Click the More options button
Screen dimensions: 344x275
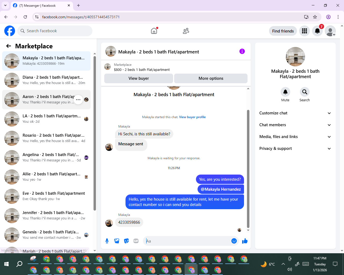click(x=211, y=78)
